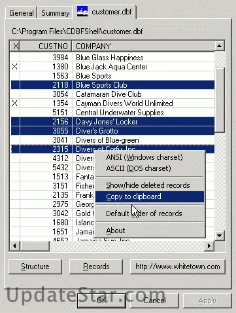The height and width of the screenshot is (313, 236).
Task: Click the Structure button
Action: (35, 267)
